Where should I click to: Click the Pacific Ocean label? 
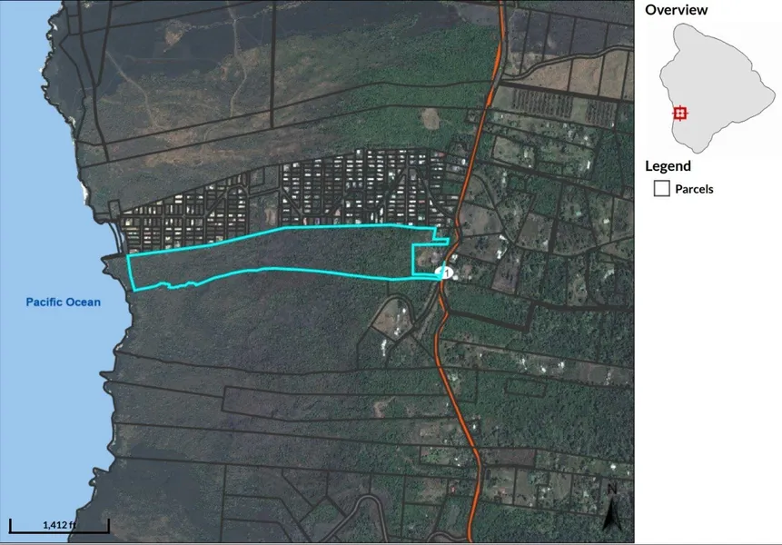point(64,302)
